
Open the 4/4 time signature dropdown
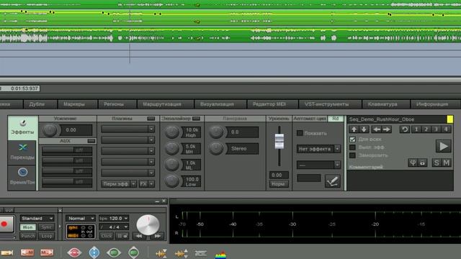tap(114, 227)
